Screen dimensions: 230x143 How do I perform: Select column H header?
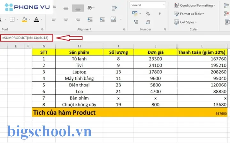coord(79,46)
